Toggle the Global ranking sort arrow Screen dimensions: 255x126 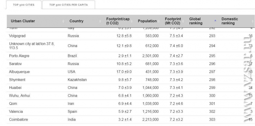tap(215, 20)
